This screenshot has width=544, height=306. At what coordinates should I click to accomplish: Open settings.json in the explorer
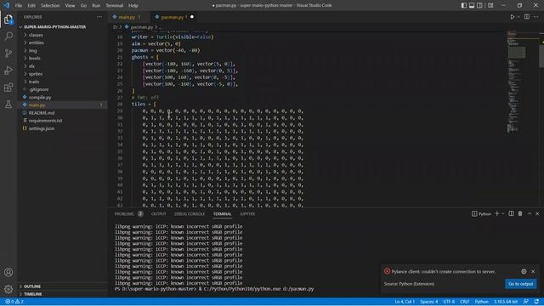(63, 128)
